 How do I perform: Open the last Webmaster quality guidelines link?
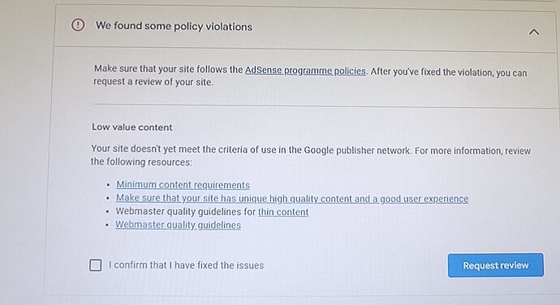pos(178,225)
